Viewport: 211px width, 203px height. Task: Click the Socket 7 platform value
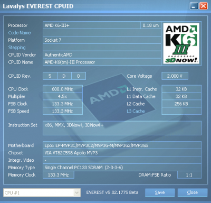pyautogui.click(x=102, y=40)
